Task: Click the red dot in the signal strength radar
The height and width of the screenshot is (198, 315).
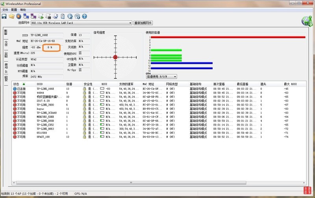Action: [115, 57]
